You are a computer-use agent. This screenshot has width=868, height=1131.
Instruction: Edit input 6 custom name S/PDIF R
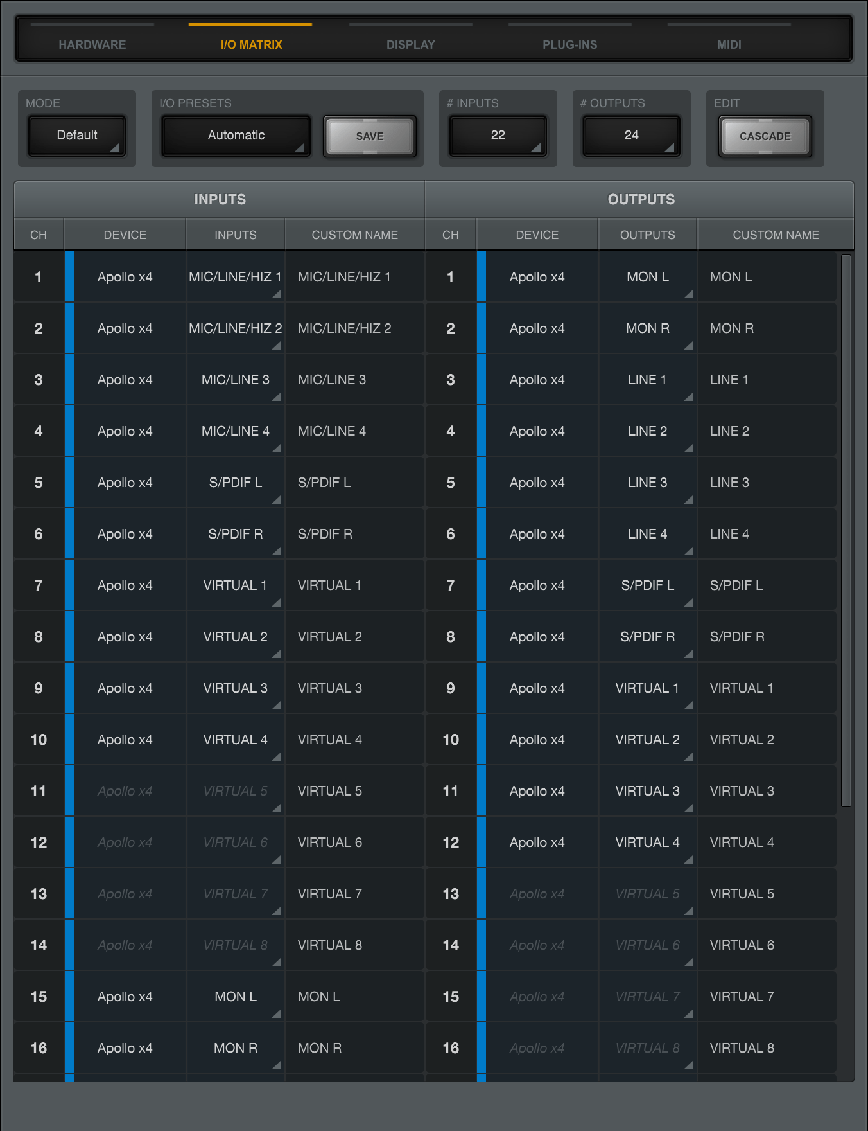(354, 534)
